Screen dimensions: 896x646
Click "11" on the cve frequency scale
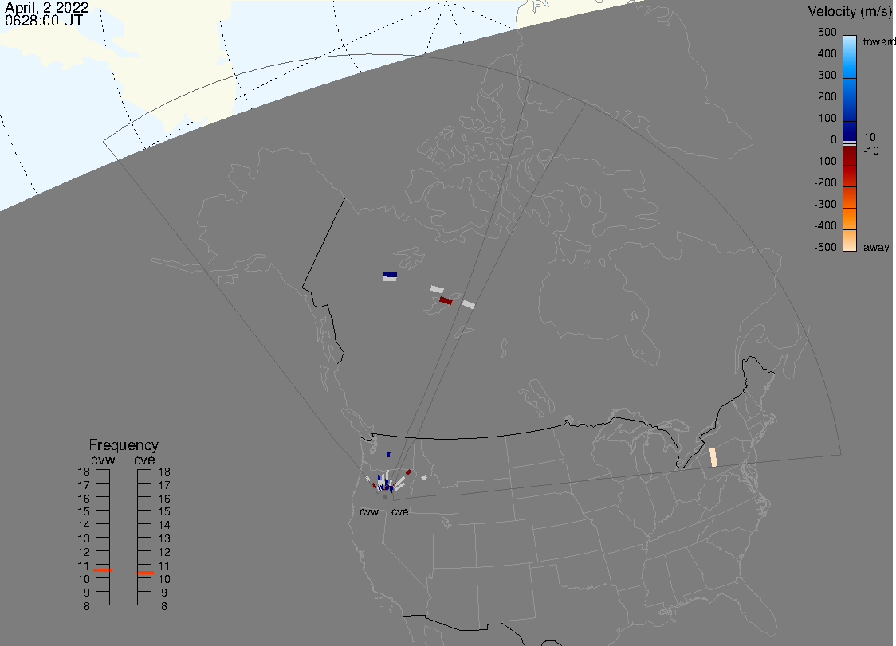[x=164, y=566]
